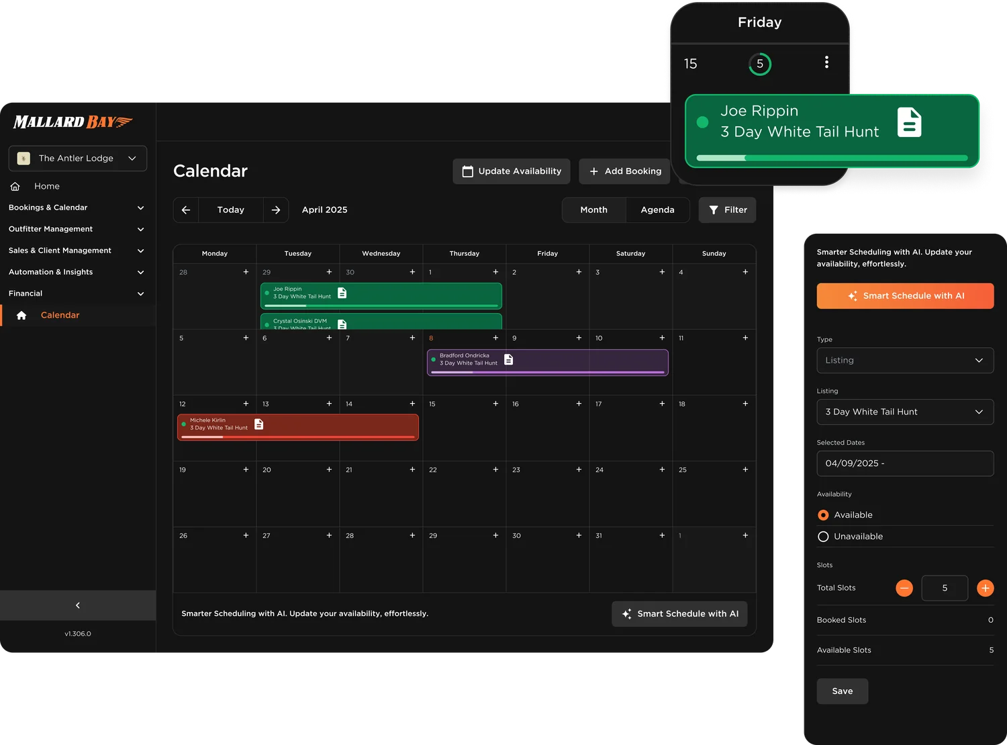The height and width of the screenshot is (745, 1007).
Task: Click plus icon on Tuesday 20 cell
Action: pyautogui.click(x=329, y=470)
